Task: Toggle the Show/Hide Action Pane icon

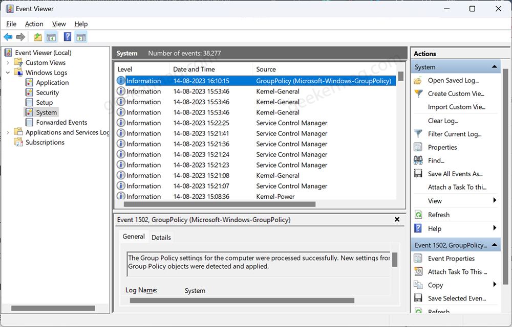Action: coord(81,37)
